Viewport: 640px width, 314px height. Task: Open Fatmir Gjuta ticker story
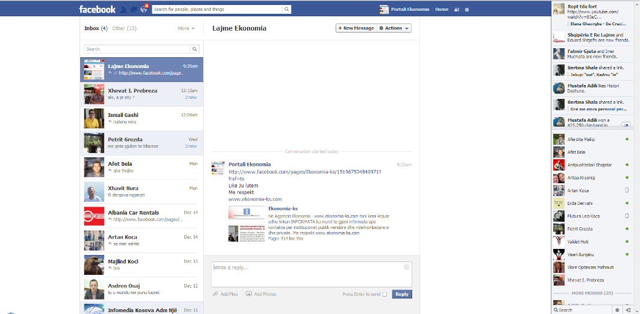click(592, 54)
